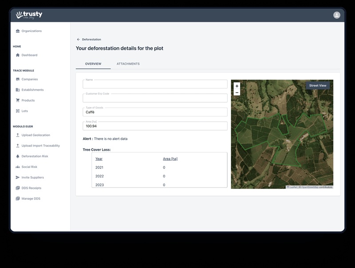Zoom in on the map

click(237, 86)
